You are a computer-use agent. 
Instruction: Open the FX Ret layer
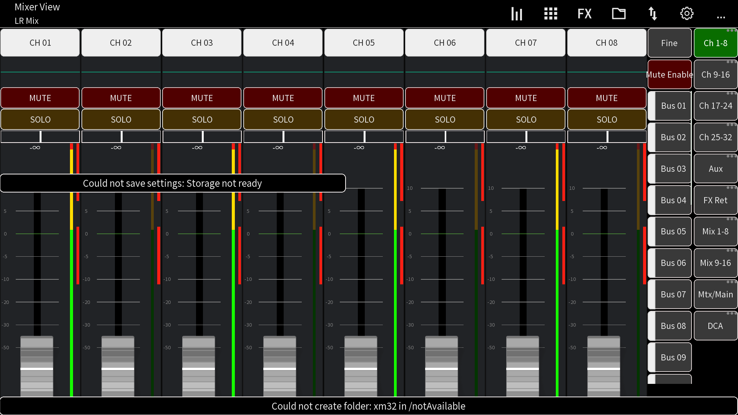(x=715, y=200)
